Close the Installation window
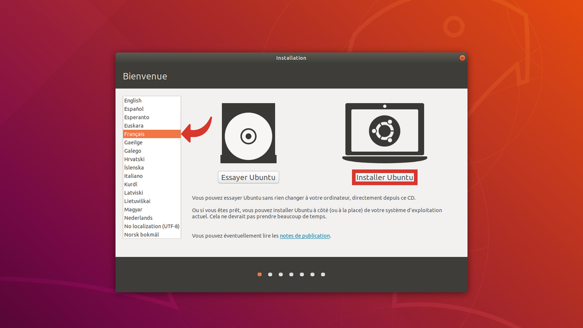583x328 pixels. click(462, 58)
